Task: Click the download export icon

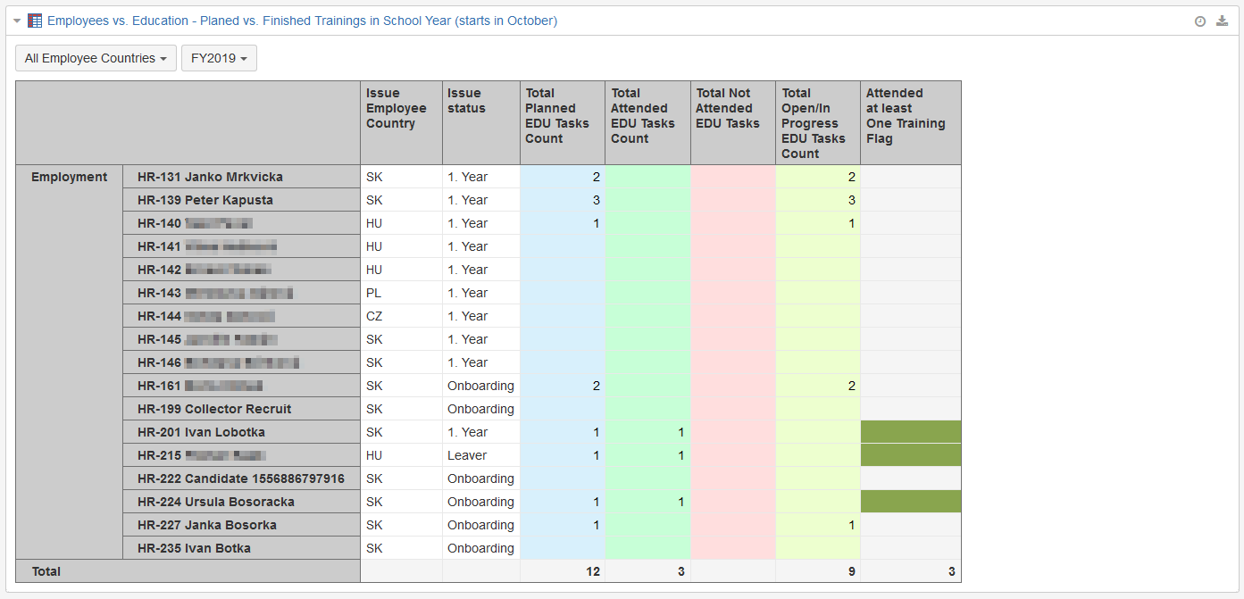Action: pos(1222,21)
